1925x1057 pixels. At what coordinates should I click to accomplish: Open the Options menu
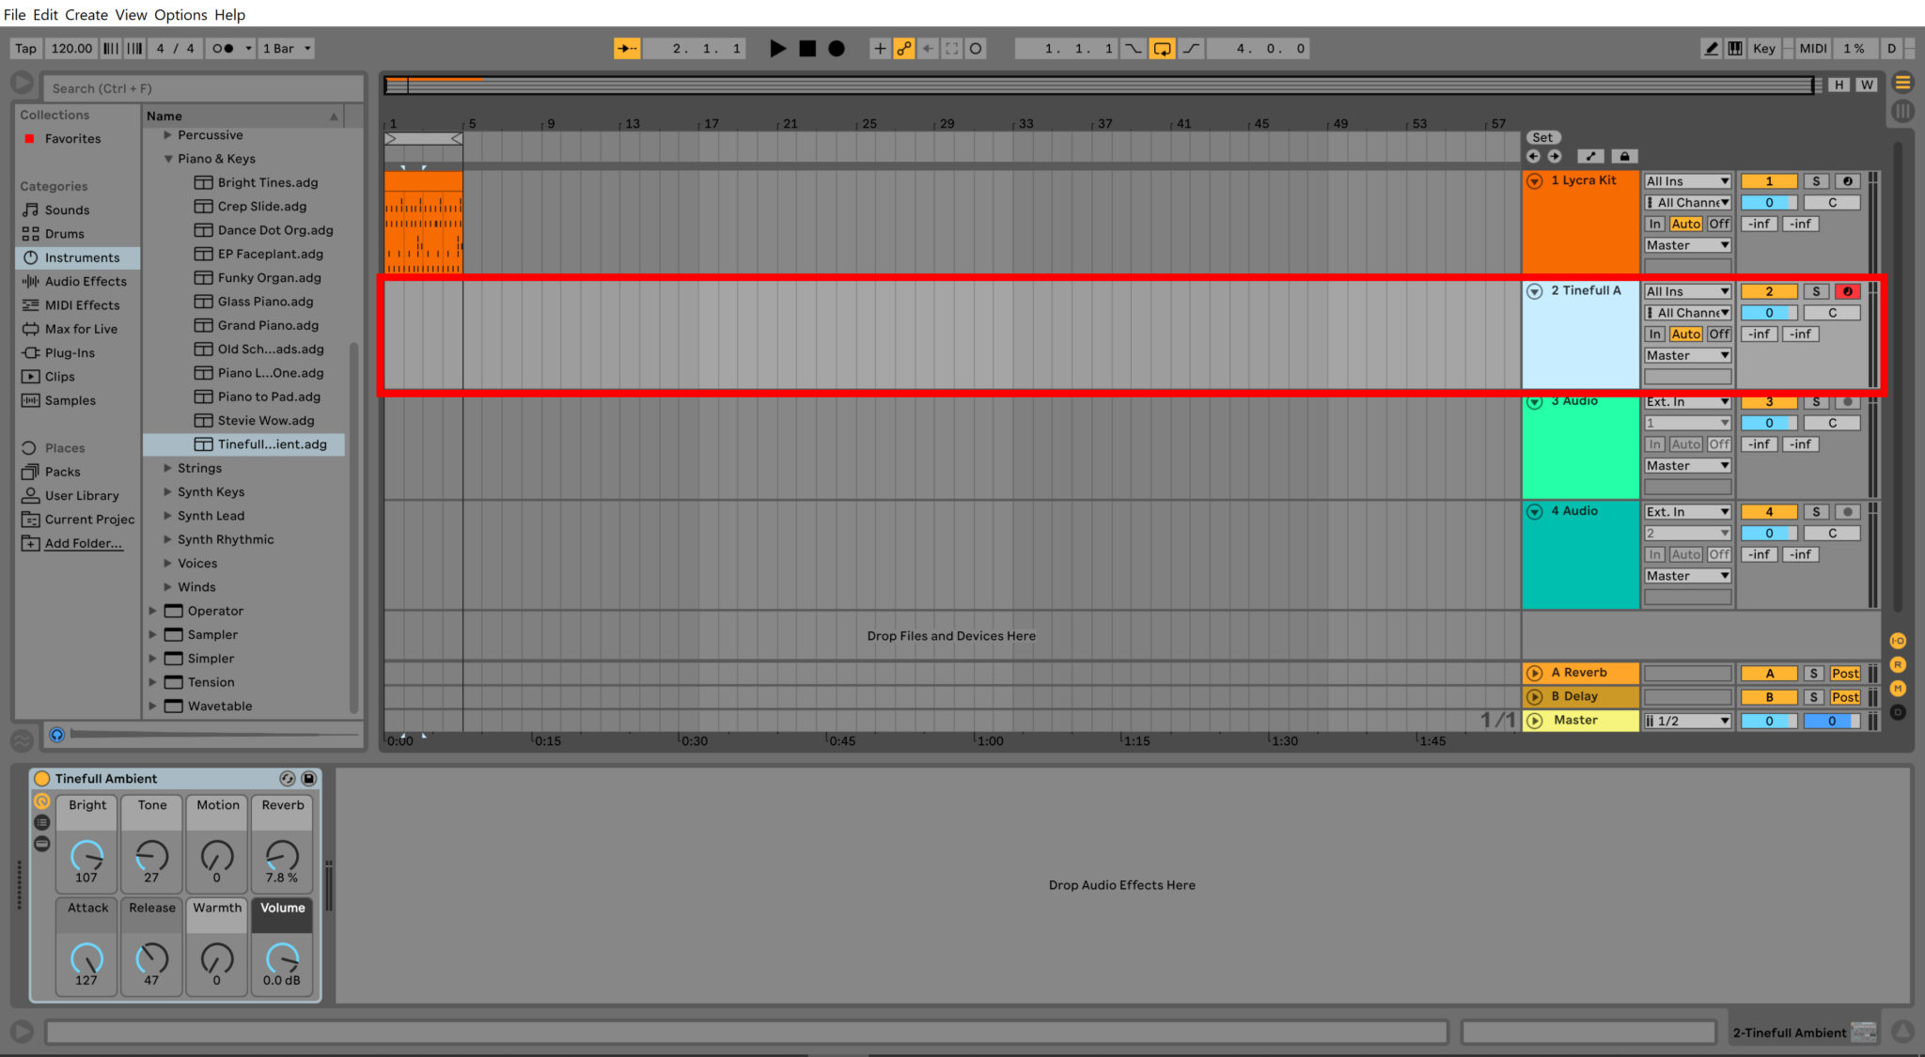(x=180, y=14)
